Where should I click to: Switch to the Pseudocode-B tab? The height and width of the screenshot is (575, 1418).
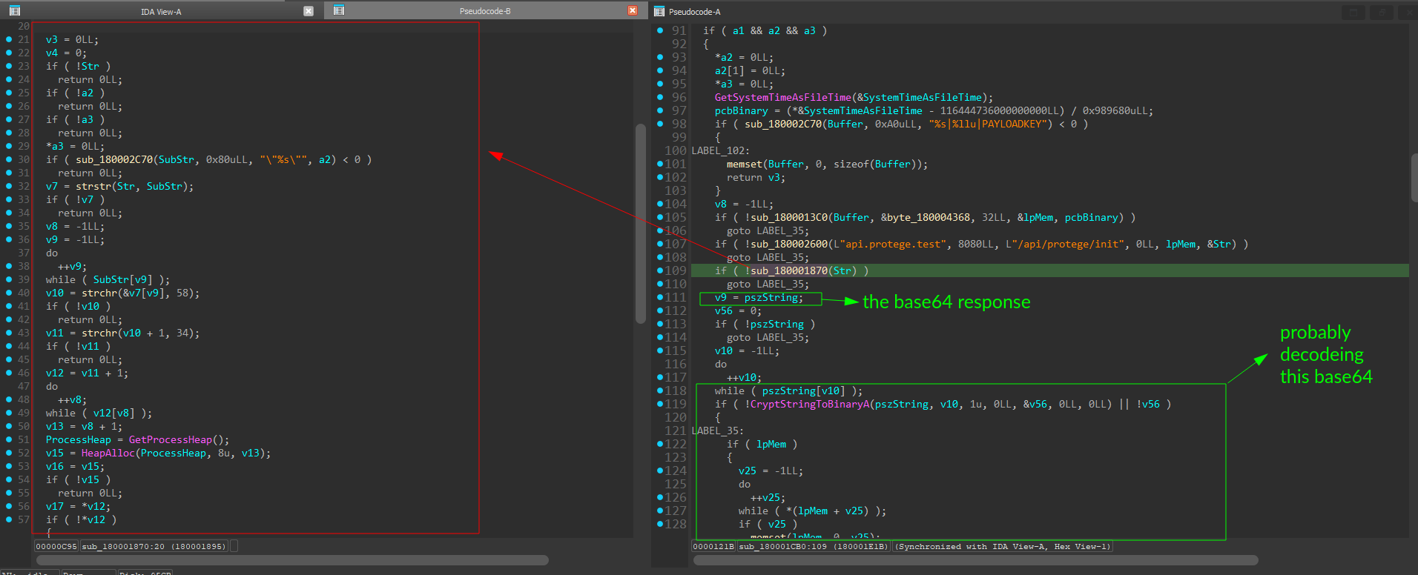[485, 11]
